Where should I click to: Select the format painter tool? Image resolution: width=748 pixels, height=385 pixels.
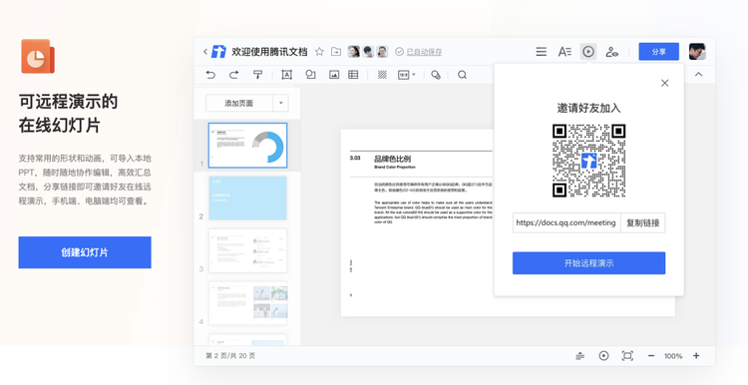click(x=257, y=75)
